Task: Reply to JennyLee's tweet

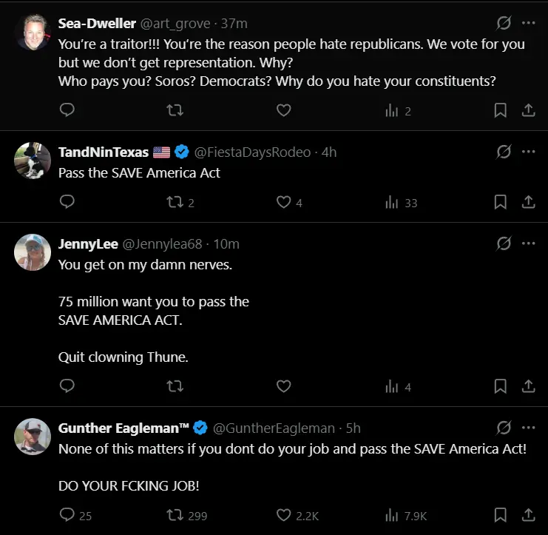Action: click(67, 386)
